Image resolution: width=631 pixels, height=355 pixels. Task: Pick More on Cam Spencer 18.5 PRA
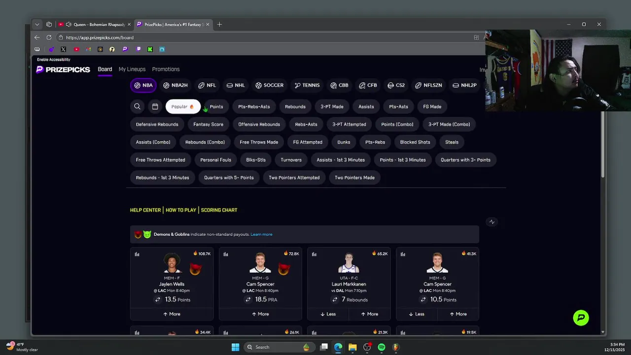pyautogui.click(x=260, y=314)
